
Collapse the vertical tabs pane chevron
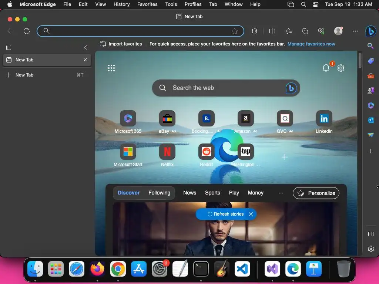coord(85,47)
